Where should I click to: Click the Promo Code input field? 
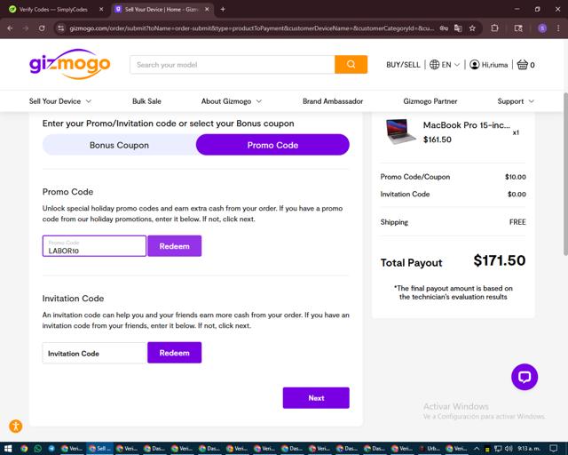pos(94,246)
